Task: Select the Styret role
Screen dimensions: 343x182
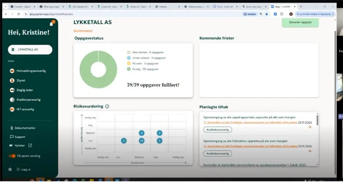Action: 12,80
